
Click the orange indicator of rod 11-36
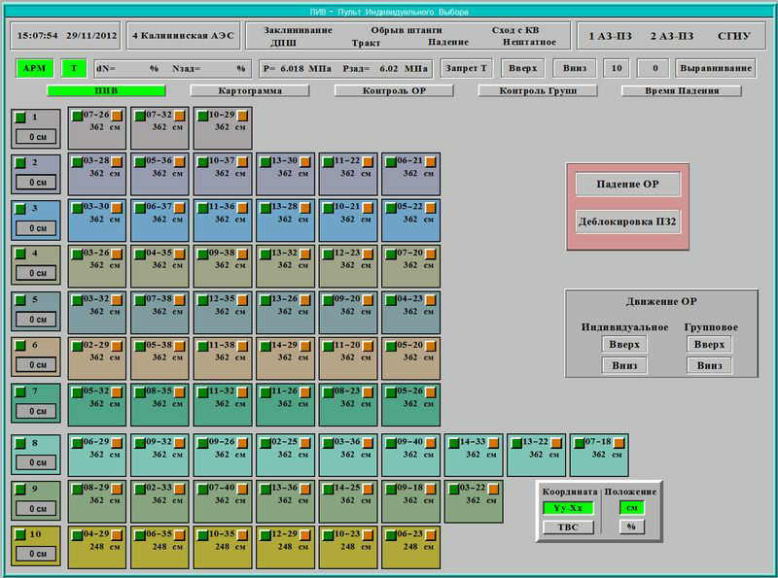click(x=242, y=208)
